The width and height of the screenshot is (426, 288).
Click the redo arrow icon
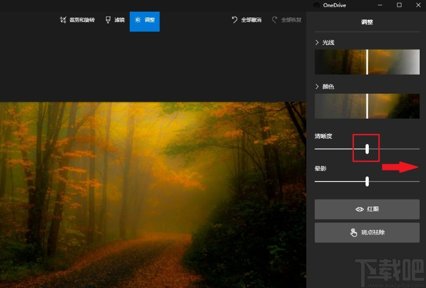click(x=274, y=20)
